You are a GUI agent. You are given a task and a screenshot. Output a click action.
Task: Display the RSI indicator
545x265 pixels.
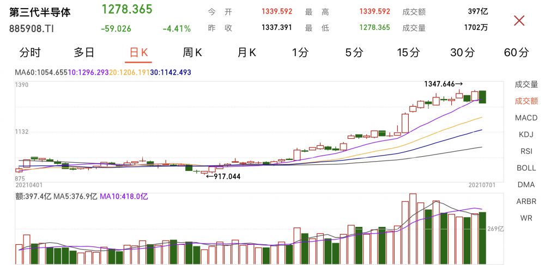pyautogui.click(x=526, y=151)
